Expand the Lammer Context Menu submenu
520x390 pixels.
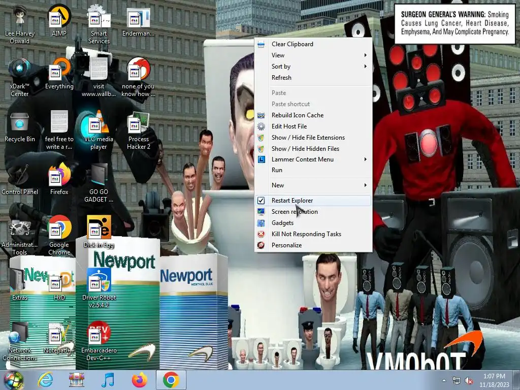coord(313,159)
